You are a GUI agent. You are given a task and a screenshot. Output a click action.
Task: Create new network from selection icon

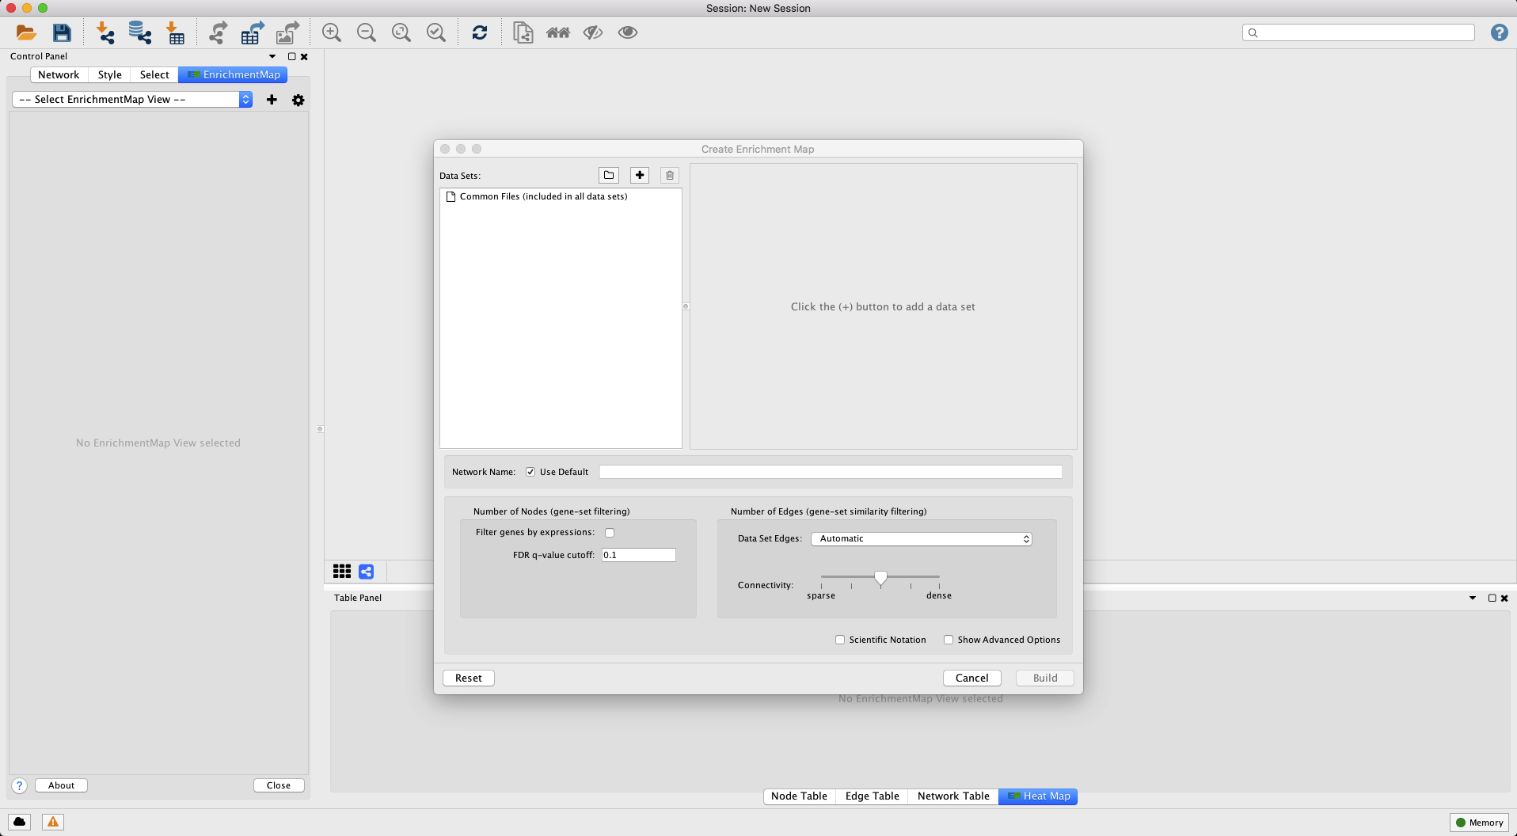click(x=523, y=32)
